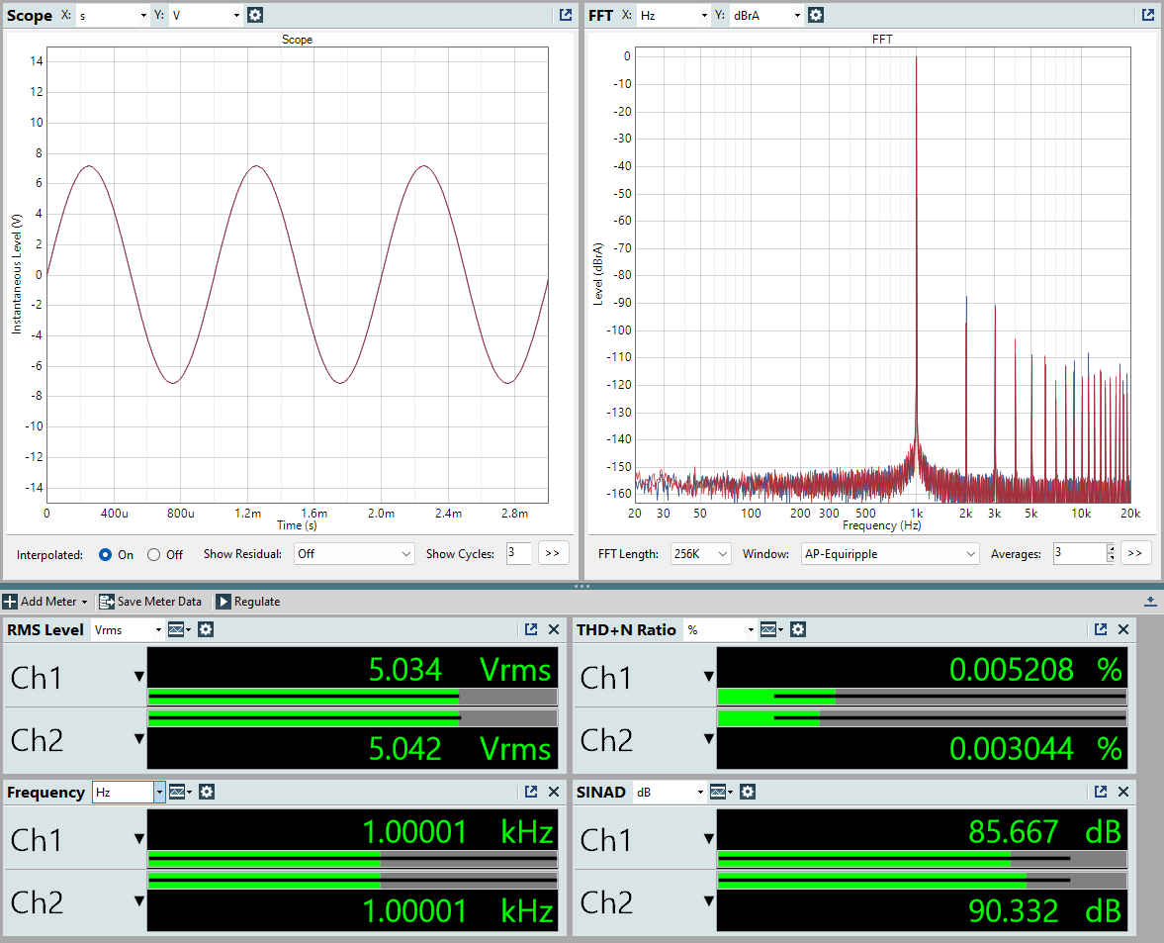Screen dimensions: 1164x943
Task: Click the download icon on meter toolbar
Action: coord(1150,602)
